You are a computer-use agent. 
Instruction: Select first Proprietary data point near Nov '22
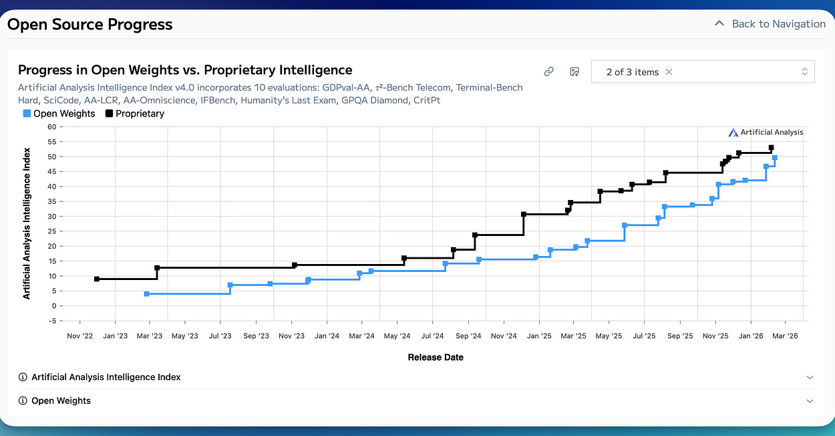pos(97,279)
